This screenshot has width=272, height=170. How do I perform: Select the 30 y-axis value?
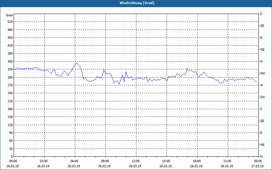[11, 149]
